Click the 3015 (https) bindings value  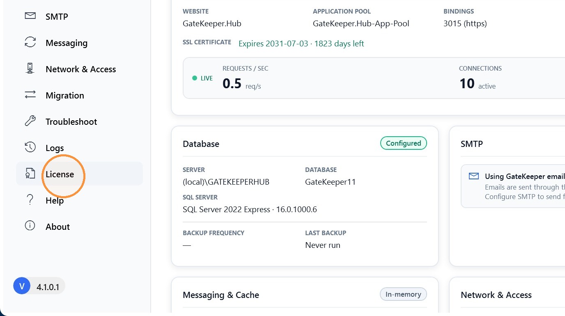pos(465,23)
